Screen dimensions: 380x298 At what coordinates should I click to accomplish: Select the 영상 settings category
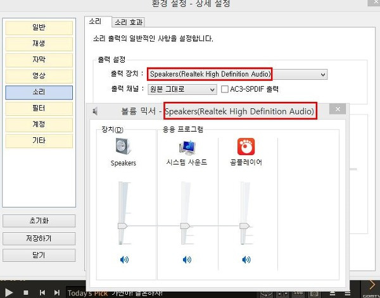tap(39, 77)
